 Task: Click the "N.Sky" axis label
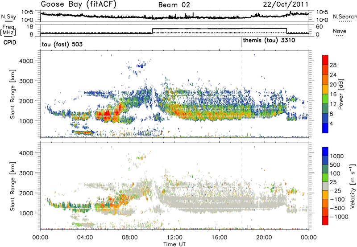(x=8, y=16)
